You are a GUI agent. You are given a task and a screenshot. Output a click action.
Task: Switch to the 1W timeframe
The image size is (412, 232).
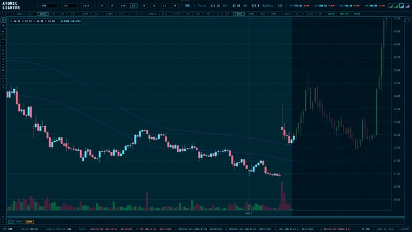click(164, 5)
